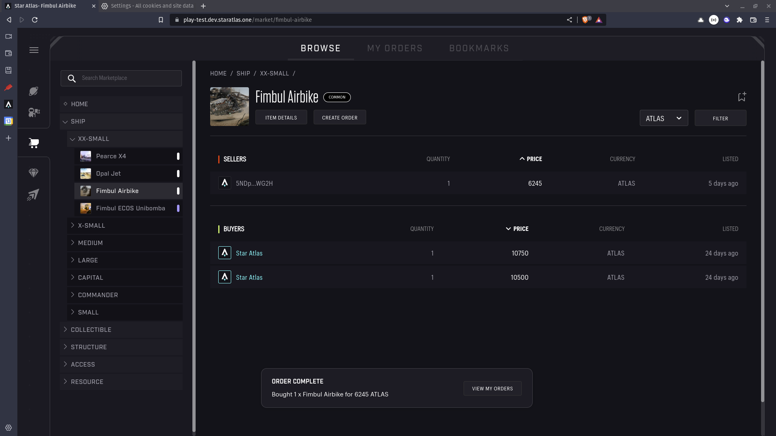776x436 pixels.
Task: Switch to the MY ORDERS tab
Action: [x=395, y=48]
